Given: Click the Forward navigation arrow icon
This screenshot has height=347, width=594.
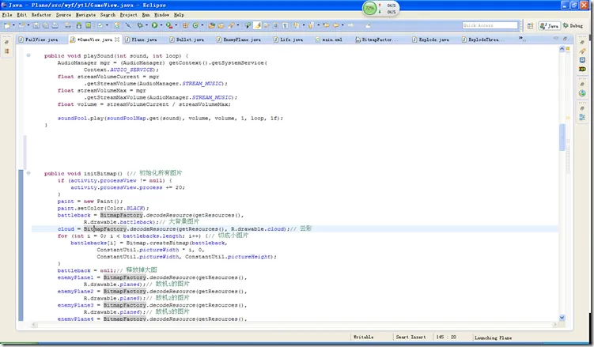Looking at the screenshot, I should (x=351, y=25).
